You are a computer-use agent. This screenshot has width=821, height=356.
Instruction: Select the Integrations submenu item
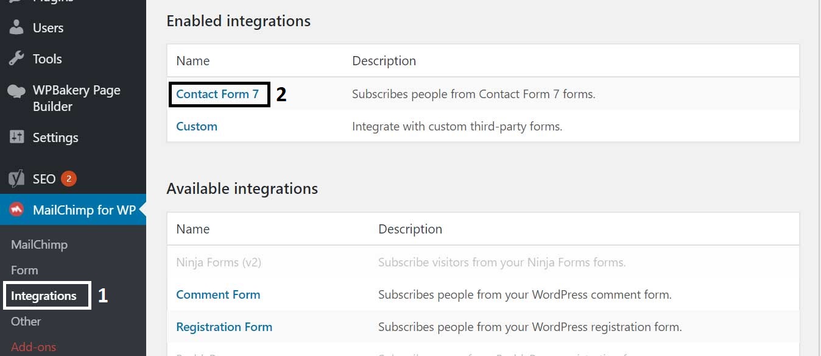coord(44,296)
